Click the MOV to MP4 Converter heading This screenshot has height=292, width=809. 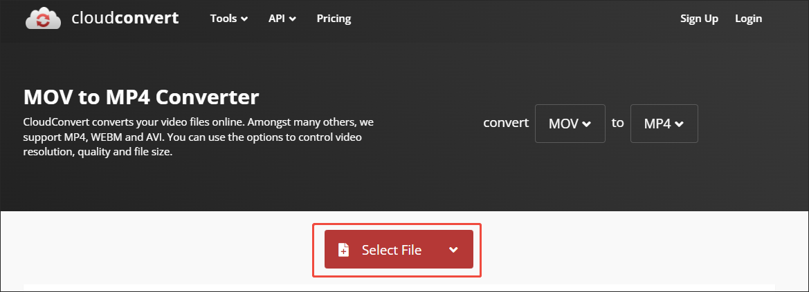coord(141,97)
